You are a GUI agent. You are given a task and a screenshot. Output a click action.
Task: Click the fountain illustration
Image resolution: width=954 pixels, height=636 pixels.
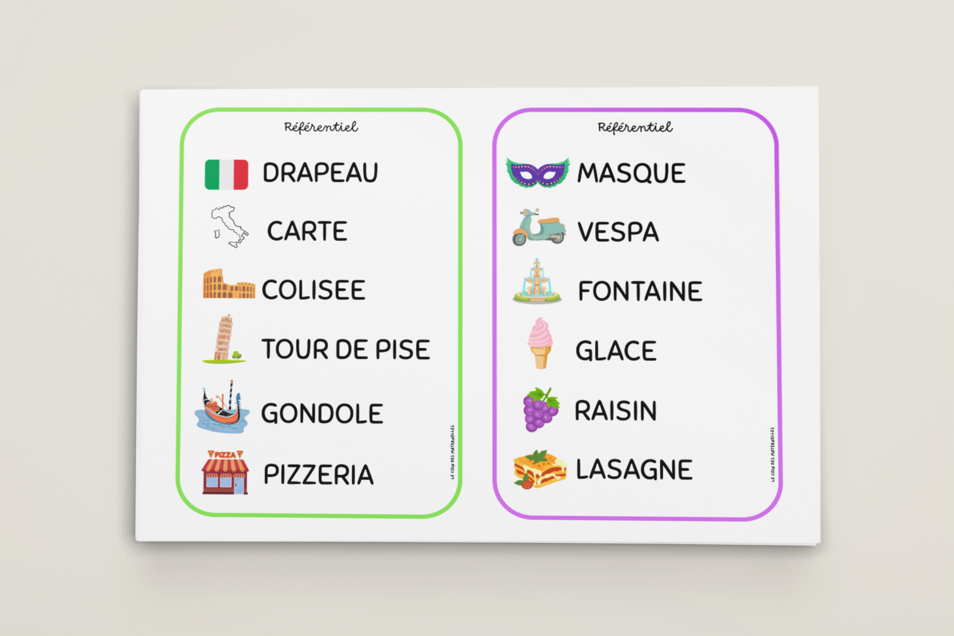(537, 282)
